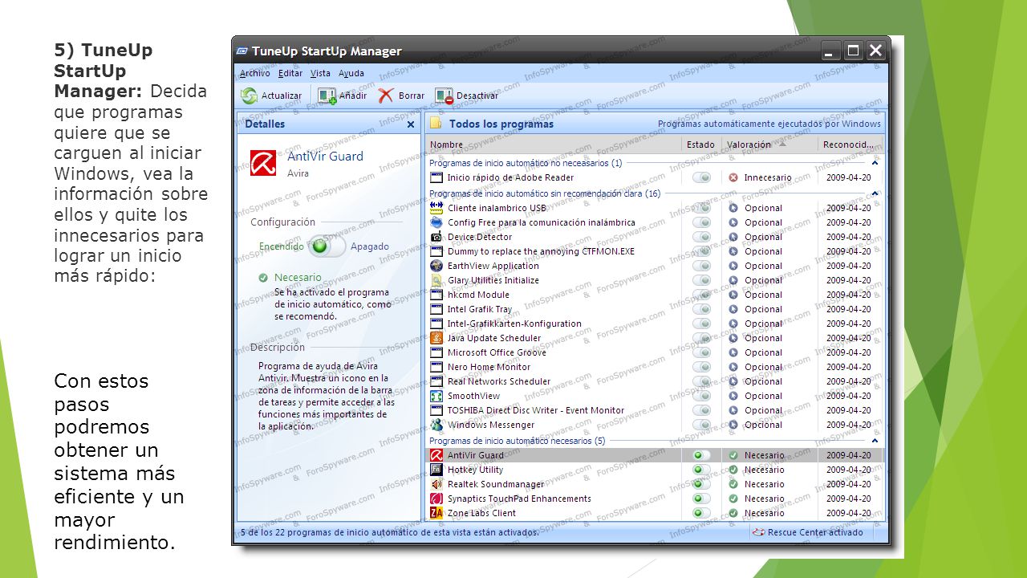Click the SmoothView icon
This screenshot has height=578, width=1027.
[436, 396]
